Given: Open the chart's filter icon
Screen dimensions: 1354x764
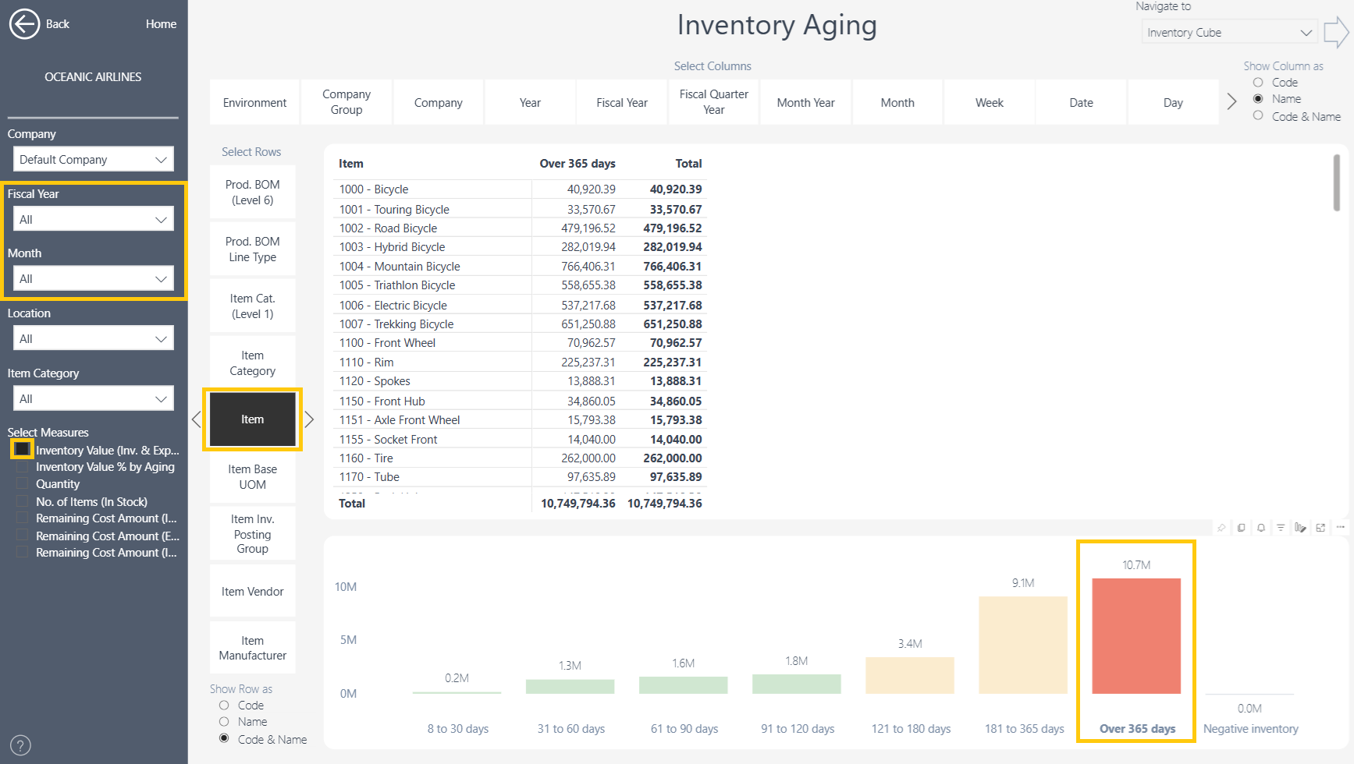Looking at the screenshot, I should [x=1280, y=528].
